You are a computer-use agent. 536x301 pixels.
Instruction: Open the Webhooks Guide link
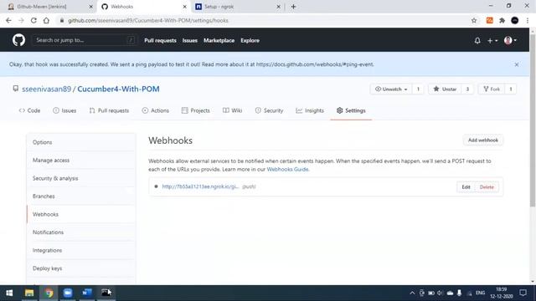(x=287, y=169)
